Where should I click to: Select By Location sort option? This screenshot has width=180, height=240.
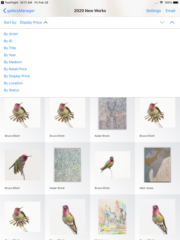coord(13,83)
